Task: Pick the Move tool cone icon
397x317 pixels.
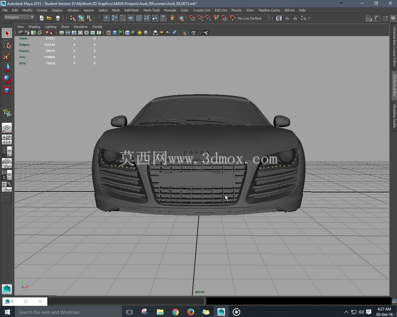Action: pos(7,67)
